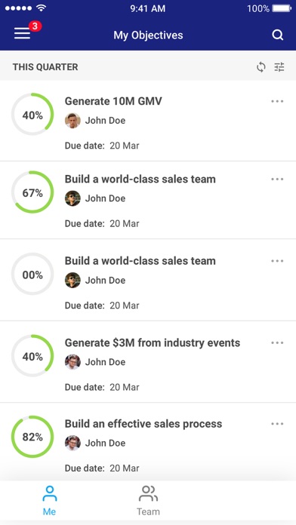This screenshot has width=296, height=525.
Task: Select the 00% progress ring
Action: pos(32,274)
